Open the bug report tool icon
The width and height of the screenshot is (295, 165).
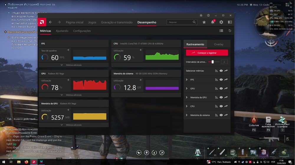point(201,15)
